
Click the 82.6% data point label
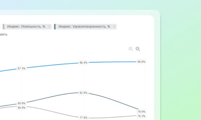pos(83,93)
